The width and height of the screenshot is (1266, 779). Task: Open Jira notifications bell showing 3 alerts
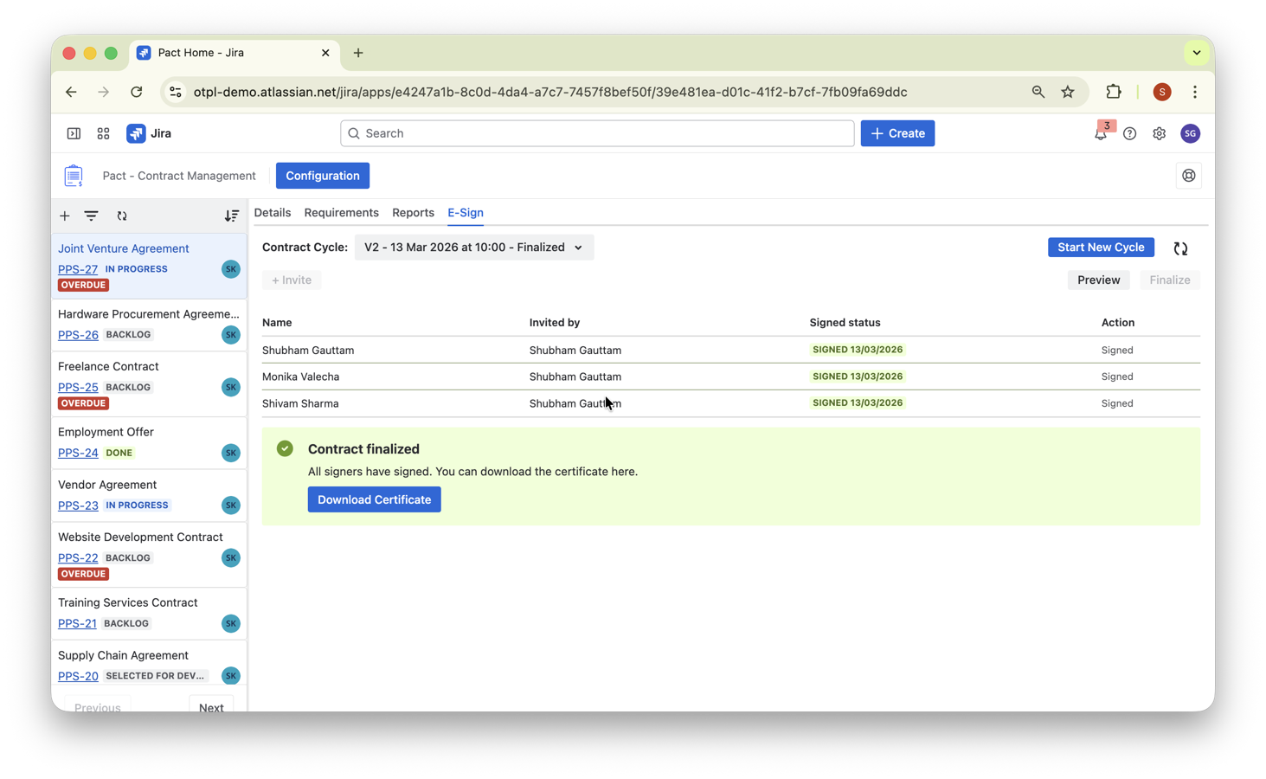(1100, 133)
